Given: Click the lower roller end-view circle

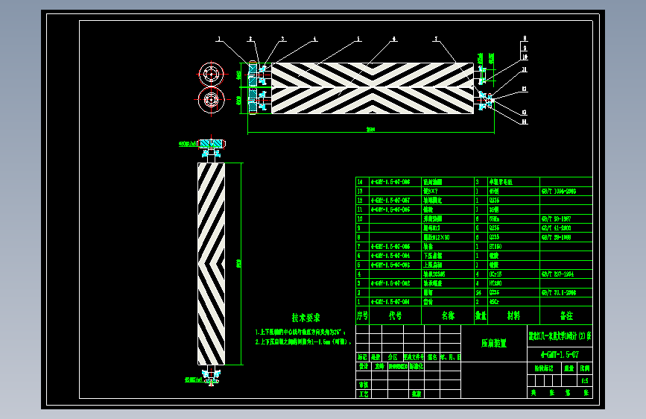Looking at the screenshot, I should tap(212, 100).
